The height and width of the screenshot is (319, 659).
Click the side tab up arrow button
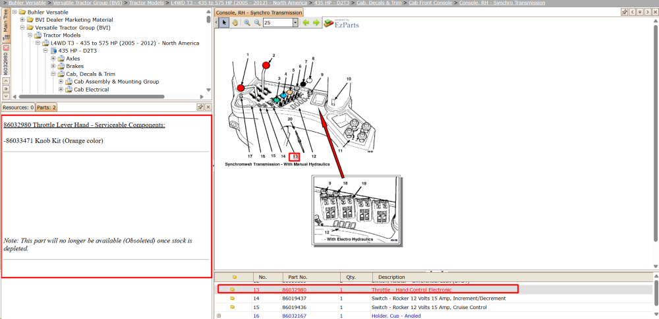pyautogui.click(x=6, y=80)
